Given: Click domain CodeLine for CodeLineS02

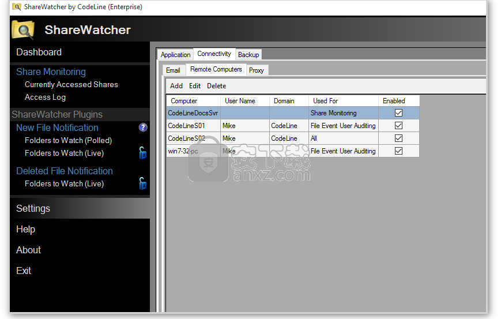Looking at the screenshot, I should tap(289, 138).
